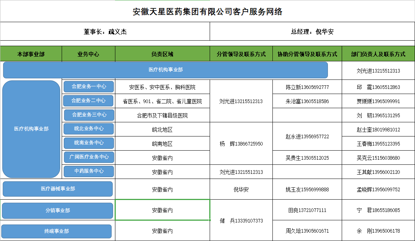Select the 董事长：疏义杰 cell

(x=105, y=32)
